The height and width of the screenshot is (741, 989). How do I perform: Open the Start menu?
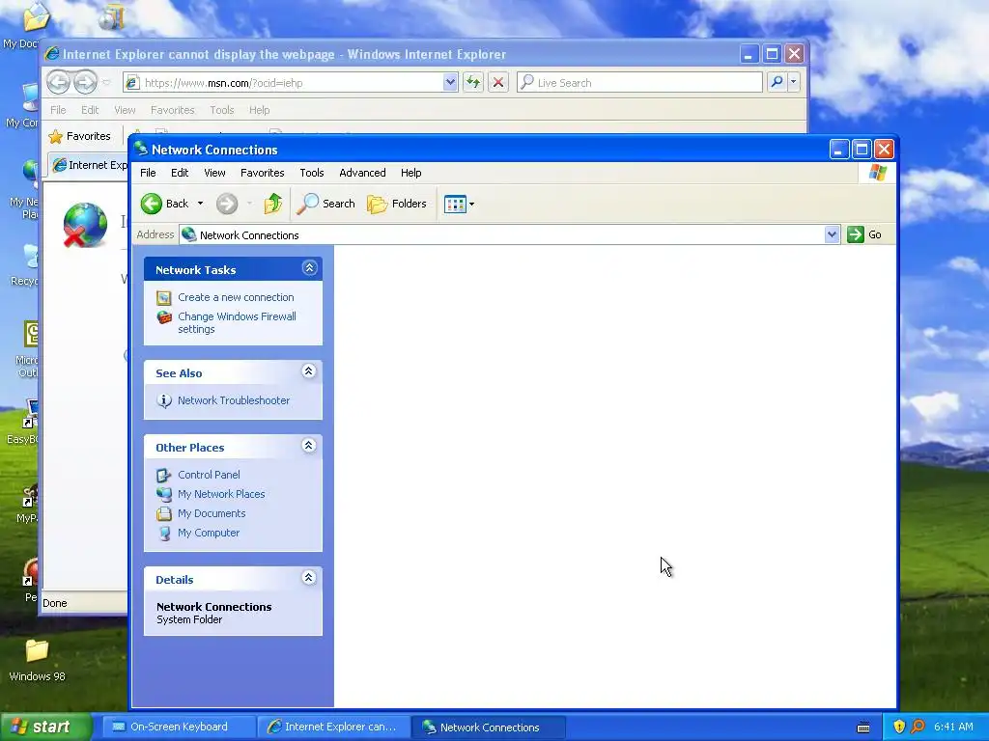click(44, 727)
